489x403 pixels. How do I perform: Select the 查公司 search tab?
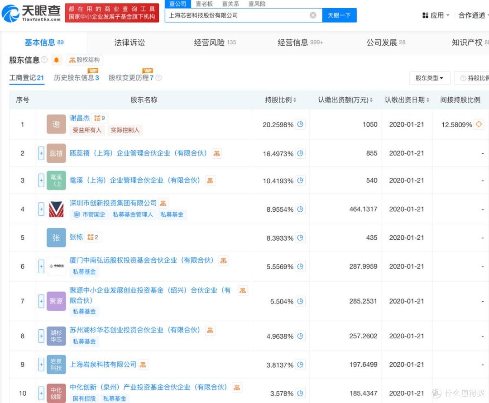[178, 4]
